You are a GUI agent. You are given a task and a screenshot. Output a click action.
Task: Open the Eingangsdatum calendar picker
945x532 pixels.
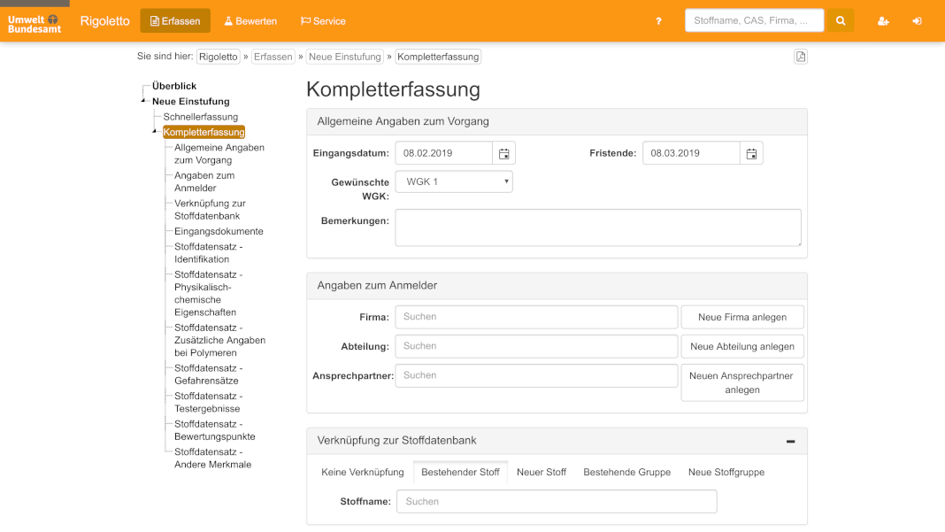click(503, 153)
